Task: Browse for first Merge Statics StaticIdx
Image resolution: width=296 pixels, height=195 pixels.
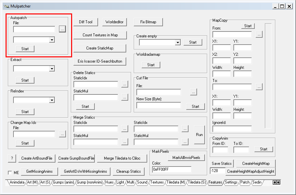Action: coord(125,129)
